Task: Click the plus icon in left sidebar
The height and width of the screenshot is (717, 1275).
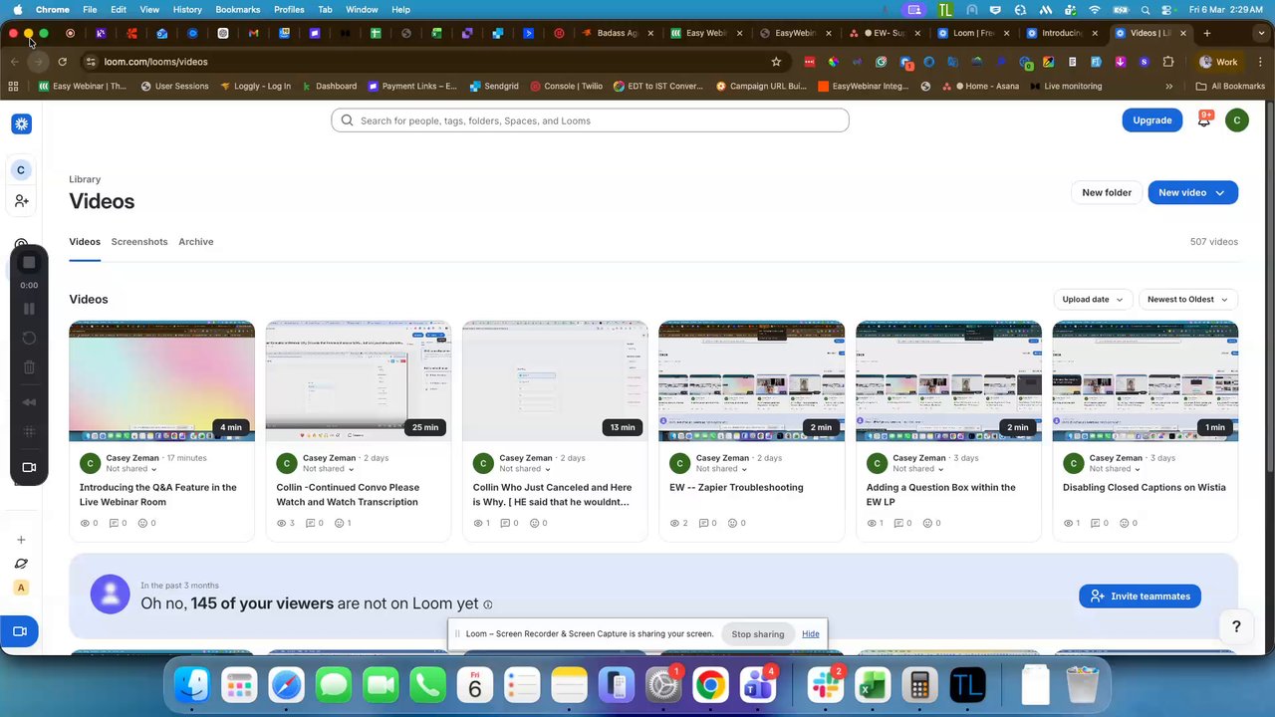Action: [21, 540]
